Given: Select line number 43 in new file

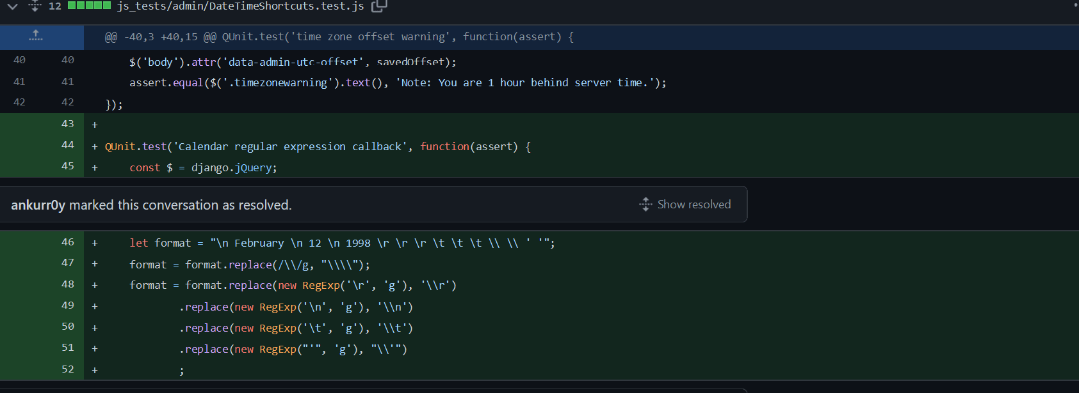Looking at the screenshot, I should click(x=67, y=124).
